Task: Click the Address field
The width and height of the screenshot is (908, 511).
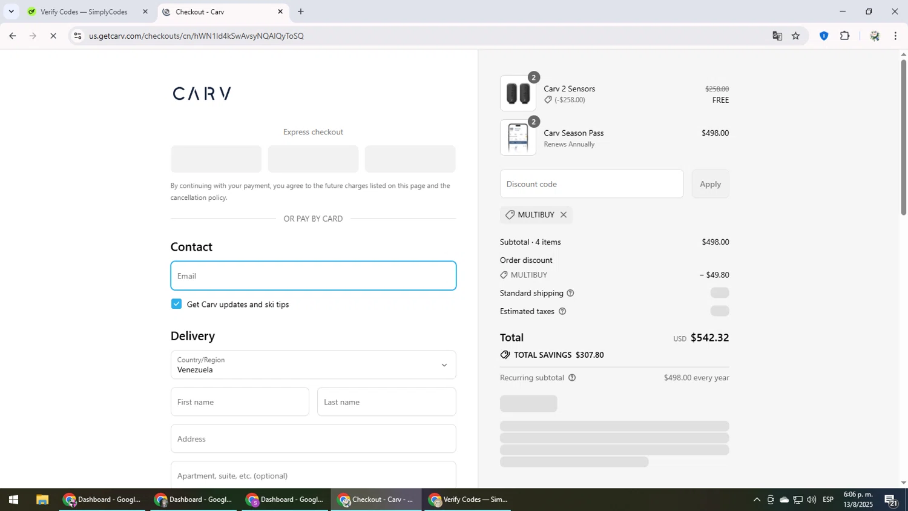Action: click(x=314, y=439)
